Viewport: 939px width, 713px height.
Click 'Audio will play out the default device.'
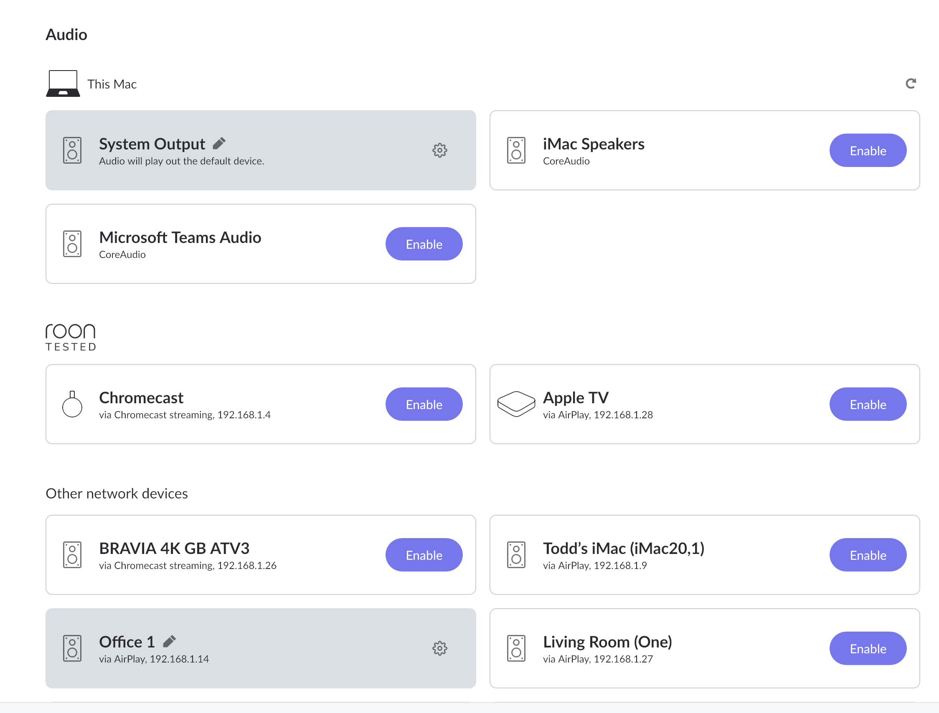[x=182, y=161]
